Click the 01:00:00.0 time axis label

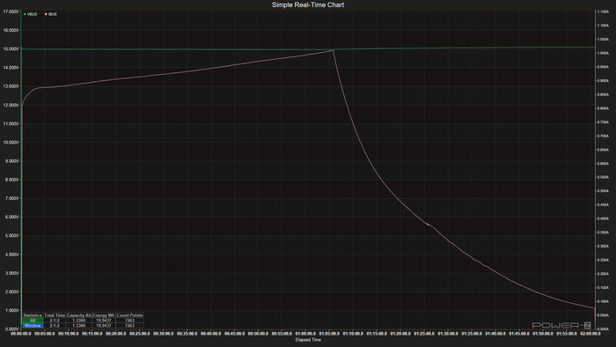pos(305,334)
